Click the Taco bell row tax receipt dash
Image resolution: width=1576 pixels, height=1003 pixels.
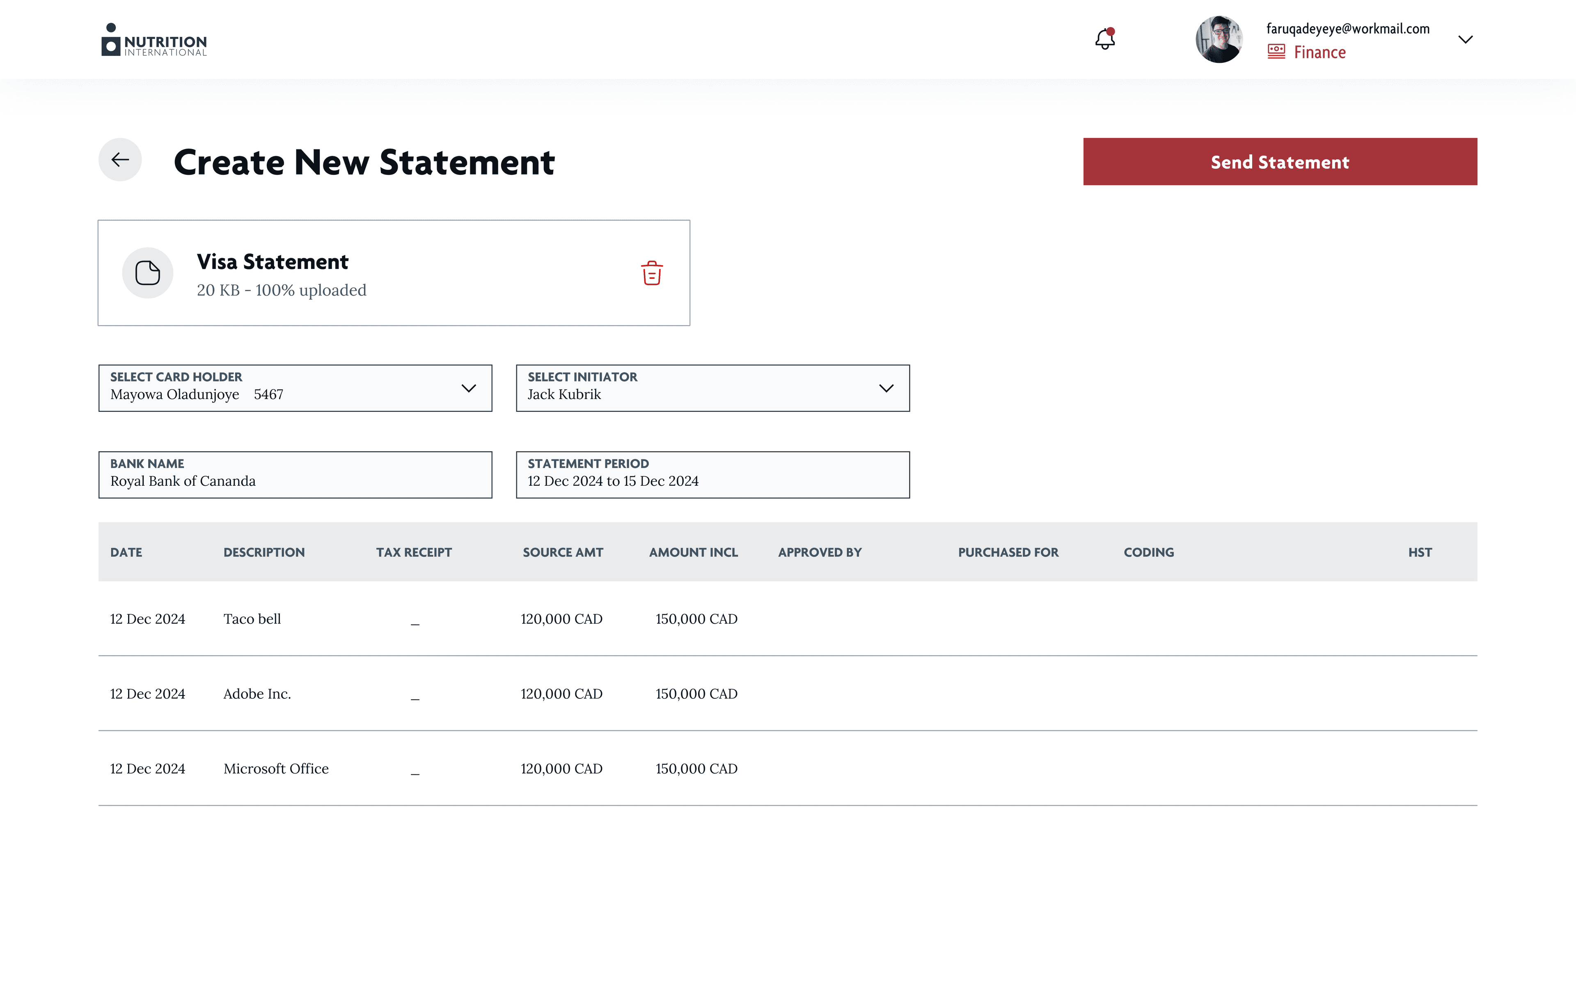pos(415,624)
